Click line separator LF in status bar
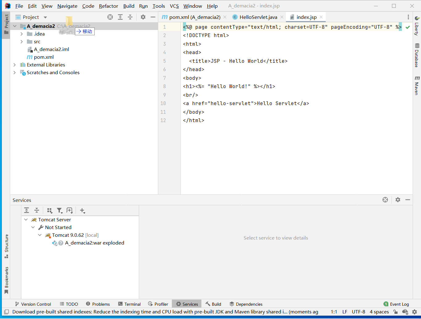This screenshot has width=421, height=319. [x=345, y=312]
